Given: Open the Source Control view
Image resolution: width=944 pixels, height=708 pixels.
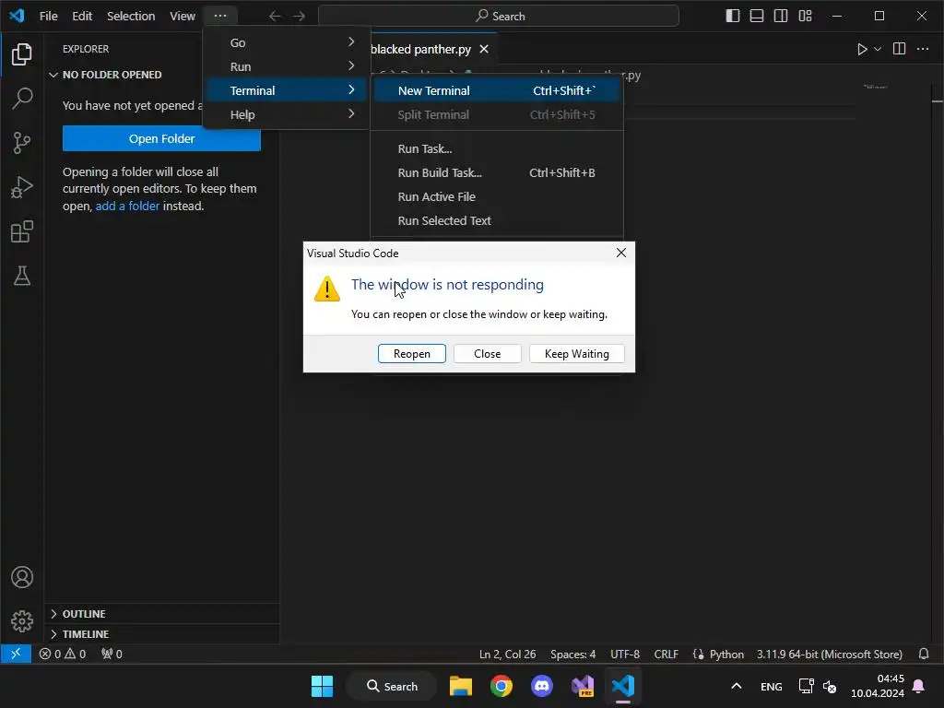Looking at the screenshot, I should [x=22, y=143].
